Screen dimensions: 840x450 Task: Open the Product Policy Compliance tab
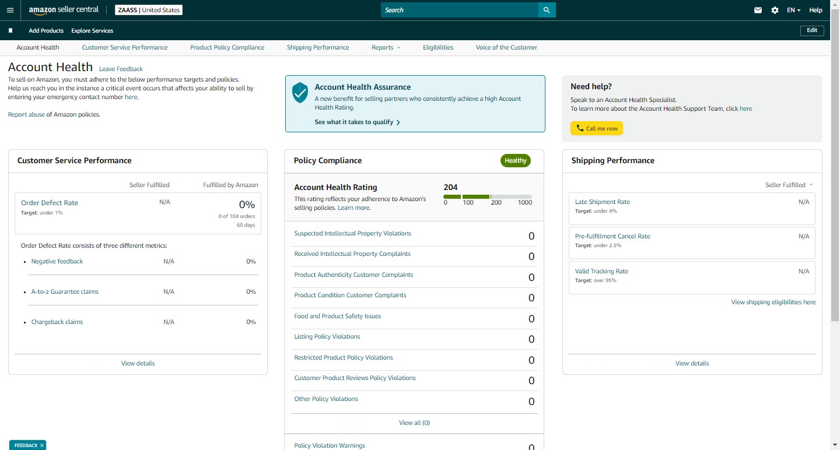tap(227, 47)
